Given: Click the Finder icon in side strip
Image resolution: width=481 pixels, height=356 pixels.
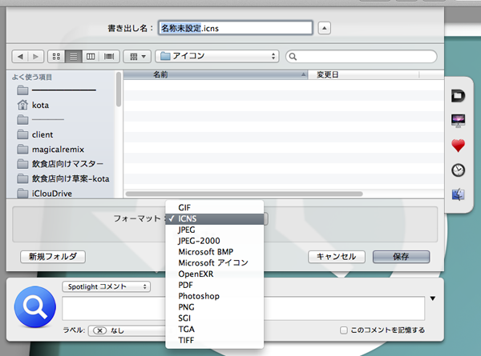Looking at the screenshot, I should click(x=458, y=194).
